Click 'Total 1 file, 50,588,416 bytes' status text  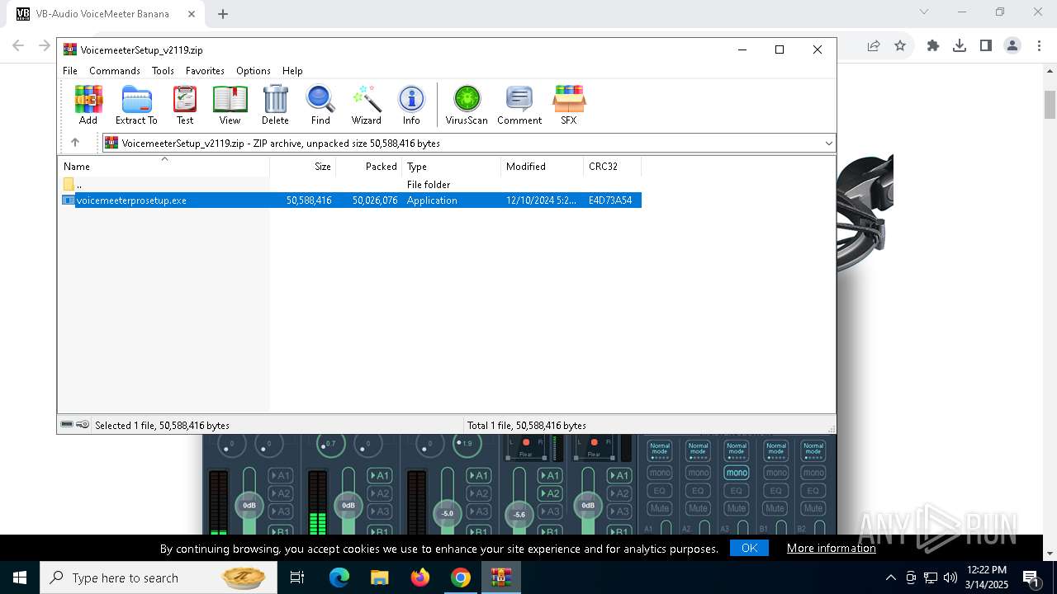click(x=527, y=426)
